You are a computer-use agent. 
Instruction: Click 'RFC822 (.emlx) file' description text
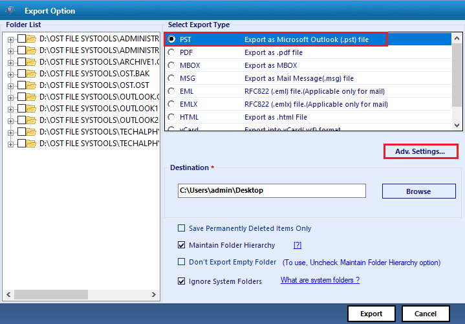pyautogui.click(x=316, y=104)
